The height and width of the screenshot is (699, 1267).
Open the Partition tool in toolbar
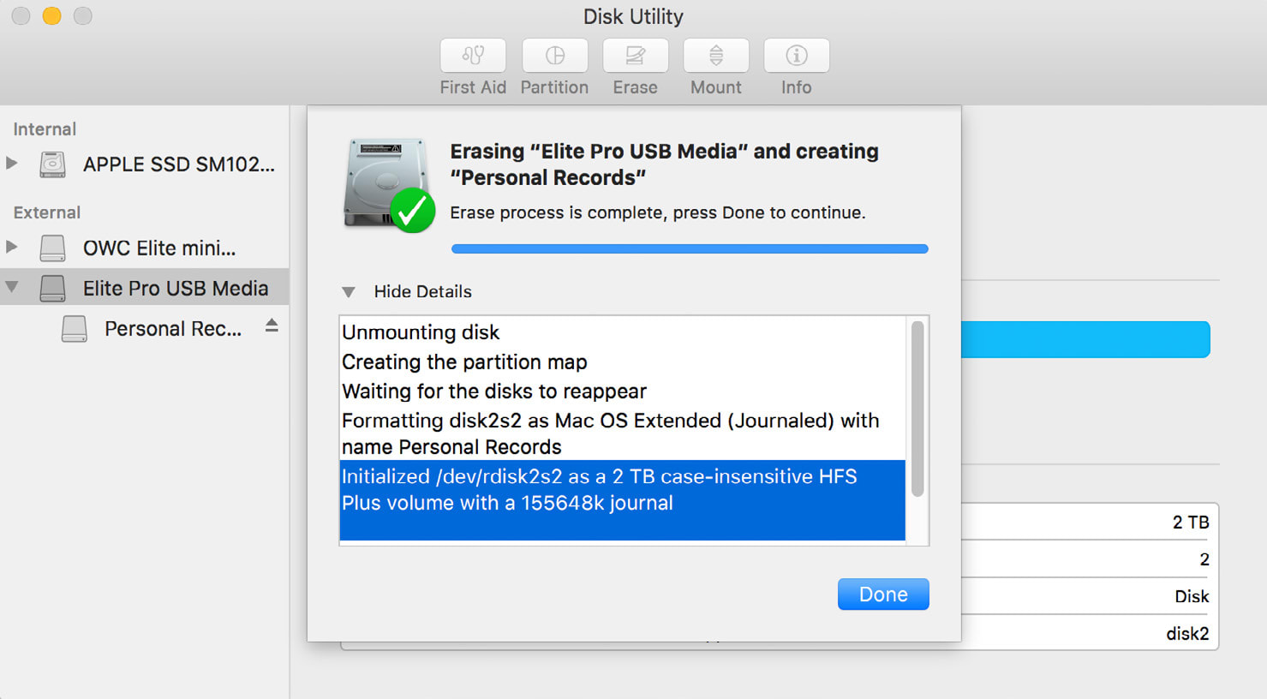click(x=554, y=56)
